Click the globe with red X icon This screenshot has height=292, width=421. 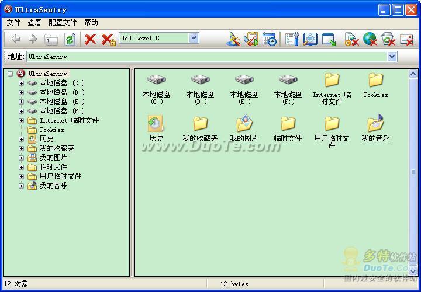370,39
